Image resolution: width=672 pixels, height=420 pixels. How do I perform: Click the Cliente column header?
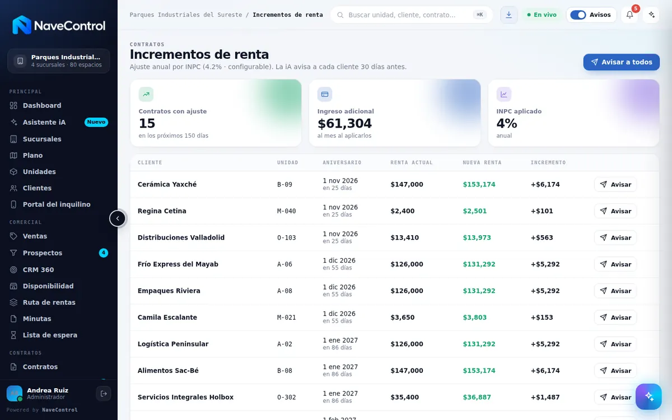click(x=150, y=162)
